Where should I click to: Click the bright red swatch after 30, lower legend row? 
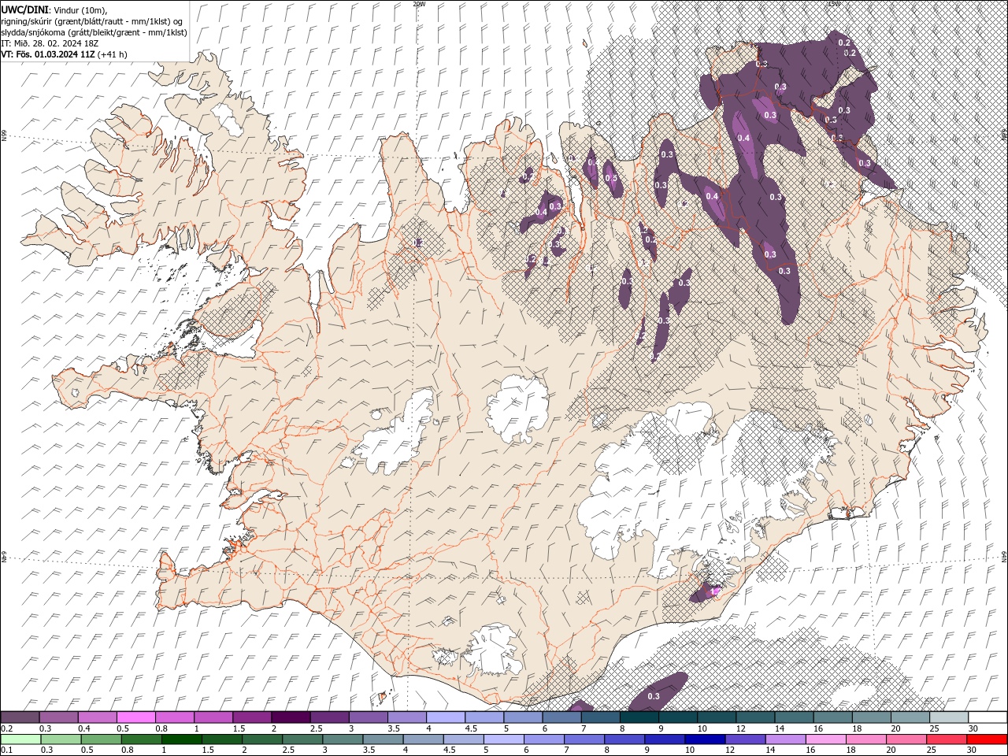987,739
